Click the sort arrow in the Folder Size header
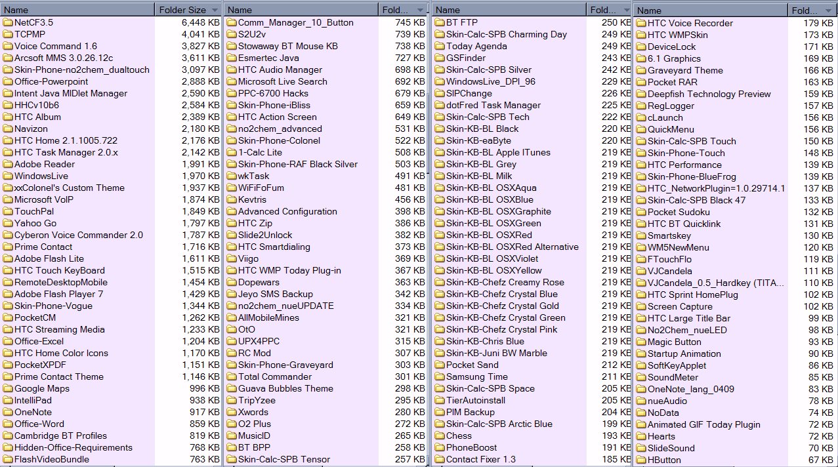The width and height of the screenshot is (838, 467). tap(215, 10)
